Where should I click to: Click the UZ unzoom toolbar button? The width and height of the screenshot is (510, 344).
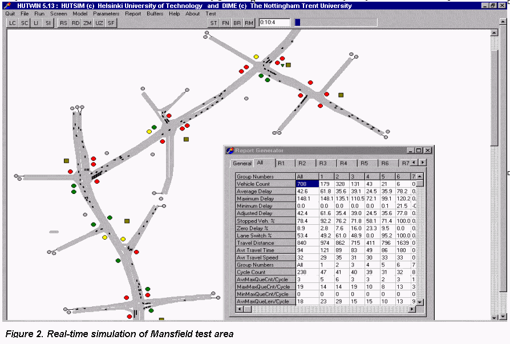99,23
